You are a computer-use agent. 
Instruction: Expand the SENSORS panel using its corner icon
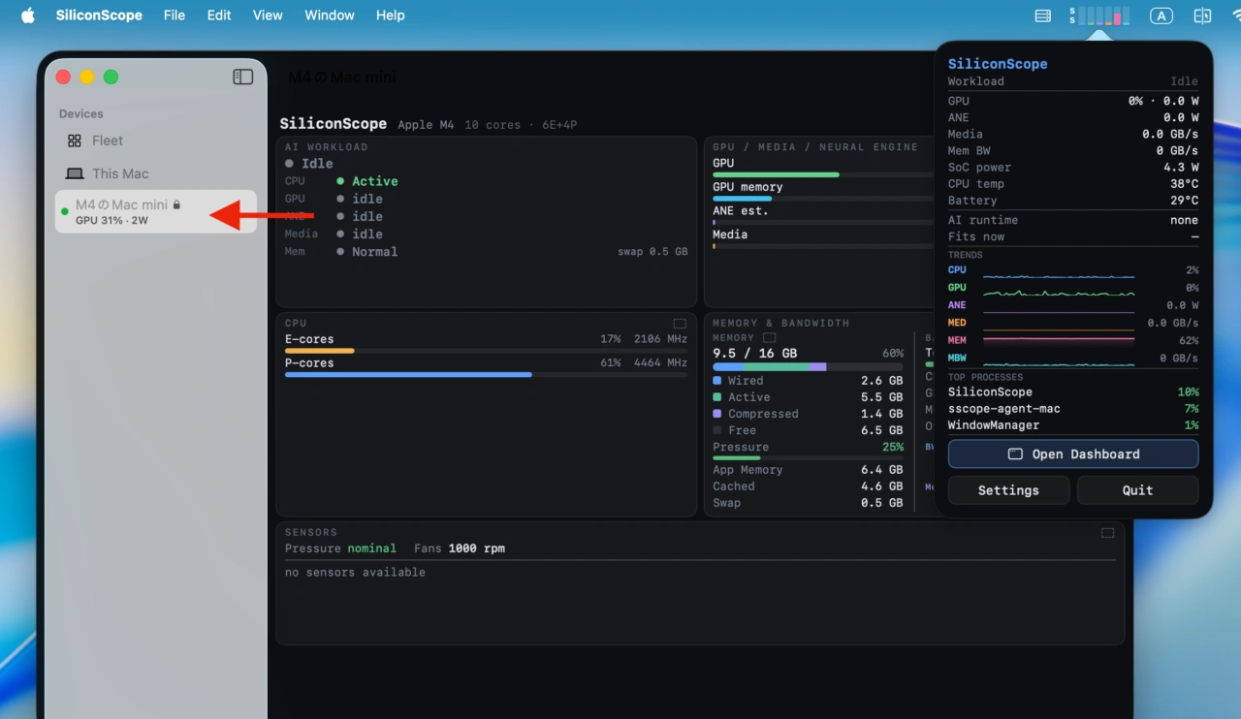[x=1108, y=533]
